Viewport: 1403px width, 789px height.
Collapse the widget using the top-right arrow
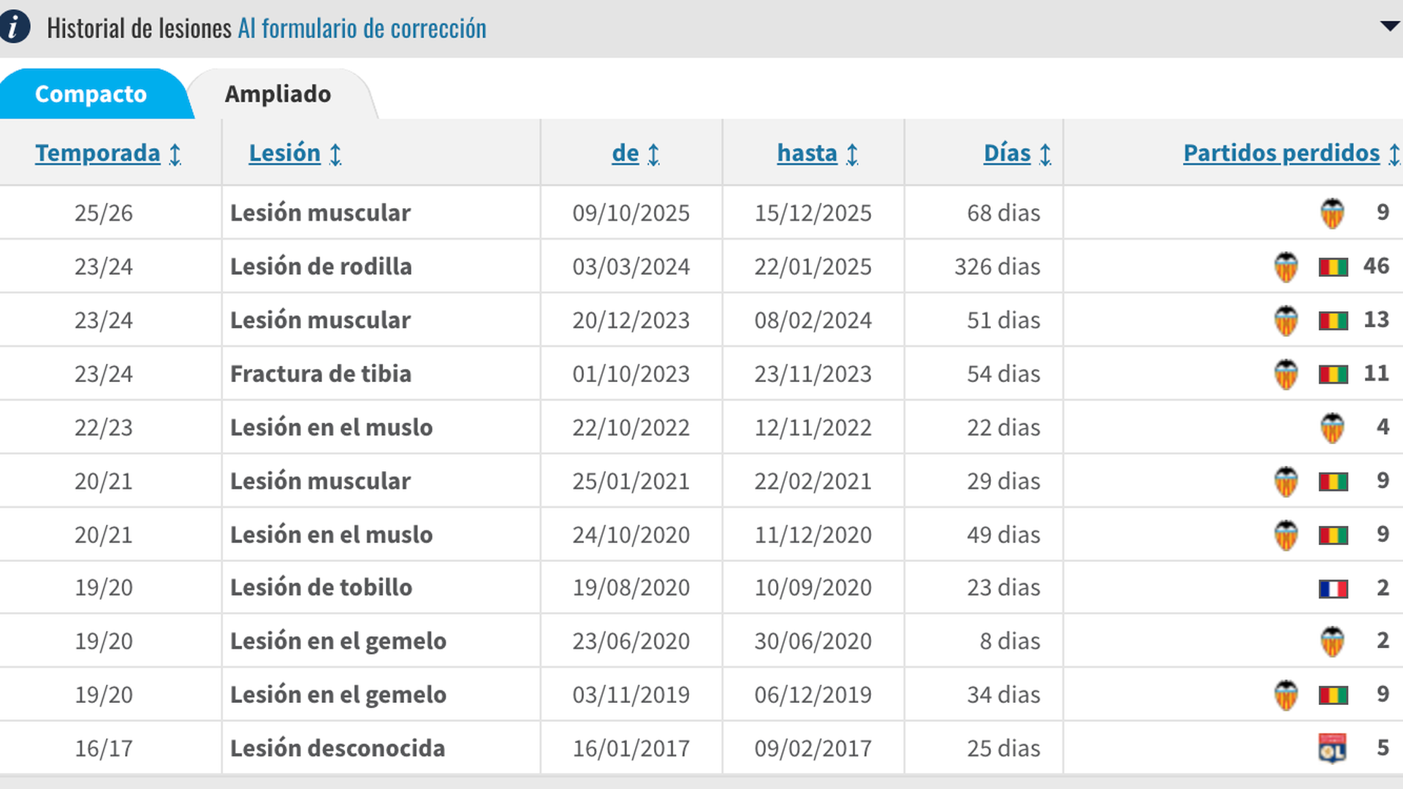1389,26
